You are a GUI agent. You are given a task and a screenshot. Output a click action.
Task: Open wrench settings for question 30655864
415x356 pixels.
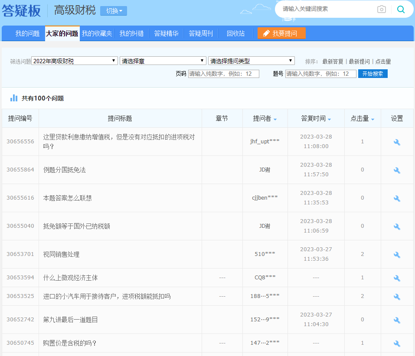[x=397, y=170]
